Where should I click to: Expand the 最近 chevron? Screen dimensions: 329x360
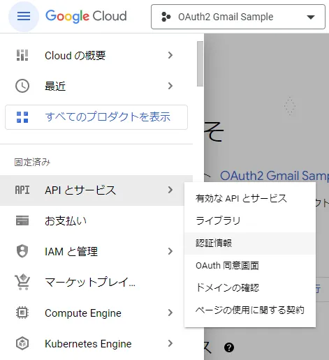pos(170,86)
